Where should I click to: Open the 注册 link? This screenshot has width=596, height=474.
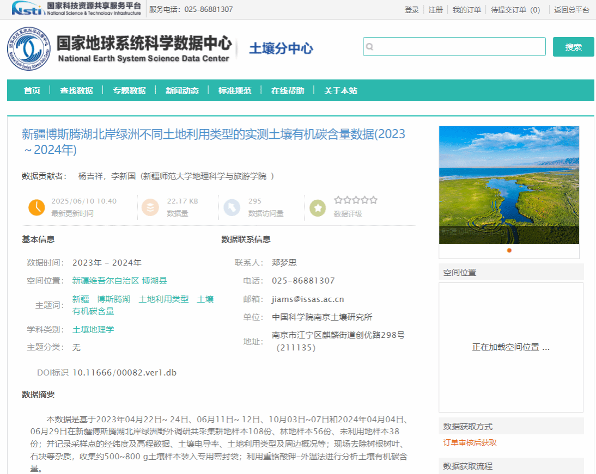tap(436, 10)
